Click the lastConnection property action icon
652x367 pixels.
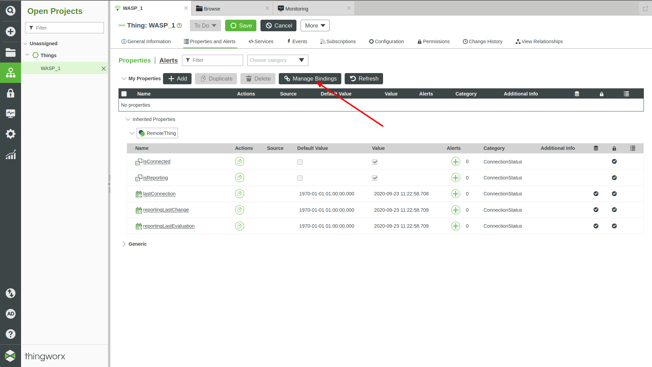[239, 194]
